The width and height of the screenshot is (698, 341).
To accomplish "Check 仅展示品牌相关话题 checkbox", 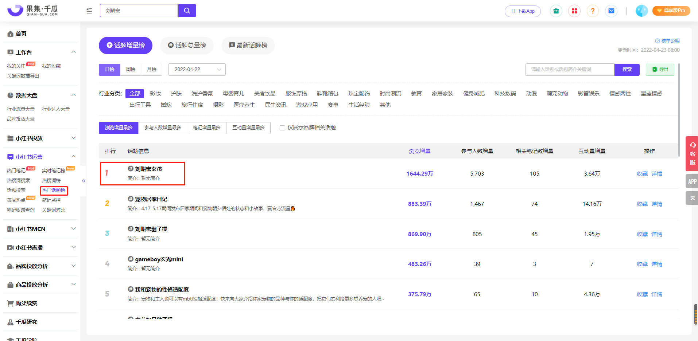I will pyautogui.click(x=282, y=128).
